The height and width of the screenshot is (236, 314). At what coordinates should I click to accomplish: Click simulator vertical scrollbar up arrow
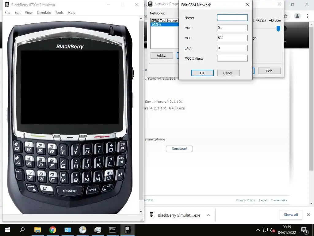pyautogui.click(x=141, y=18)
